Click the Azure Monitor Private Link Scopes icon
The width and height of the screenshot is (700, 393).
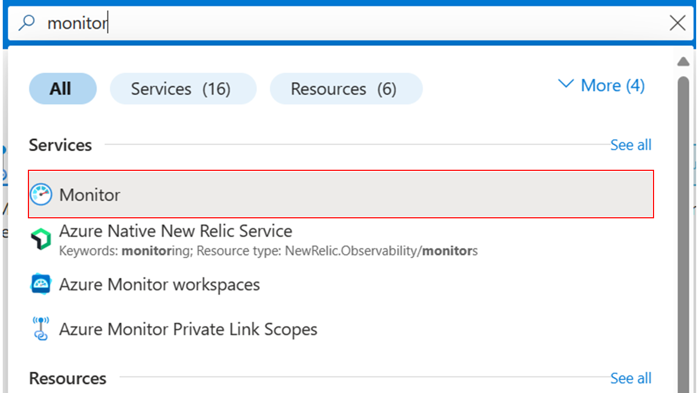click(x=40, y=329)
